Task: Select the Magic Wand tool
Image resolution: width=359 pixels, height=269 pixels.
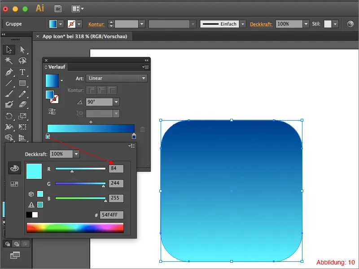Action: [x=9, y=61]
